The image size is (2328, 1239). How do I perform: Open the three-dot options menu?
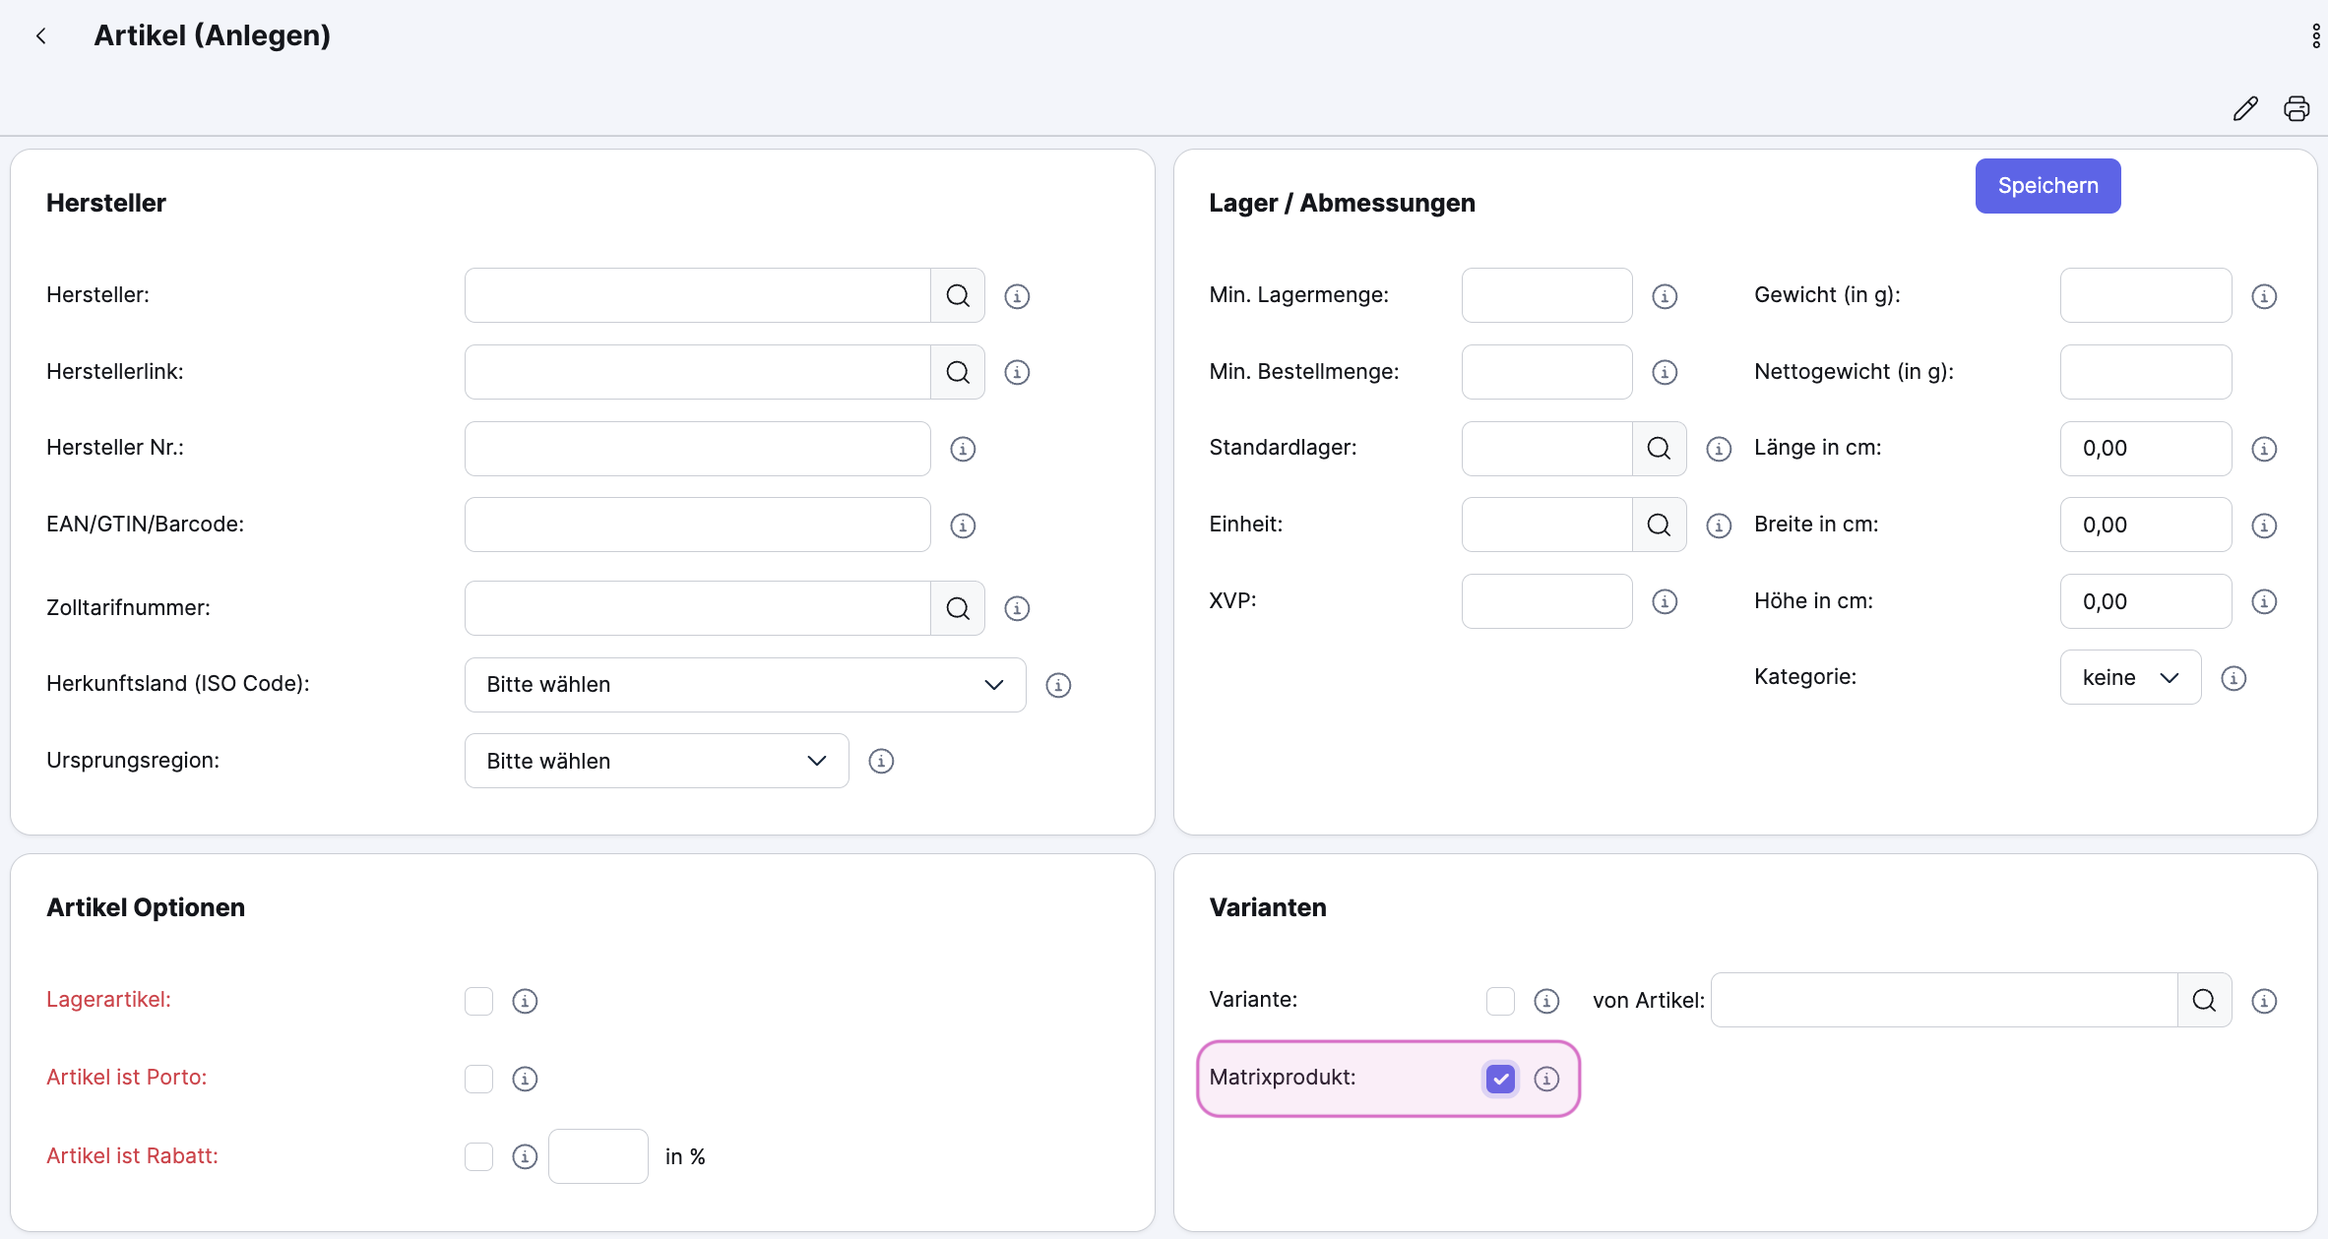(x=2315, y=36)
